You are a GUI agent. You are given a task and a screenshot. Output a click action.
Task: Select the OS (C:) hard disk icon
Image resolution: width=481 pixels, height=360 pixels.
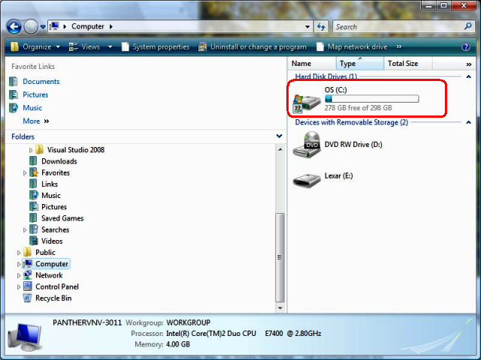click(307, 100)
